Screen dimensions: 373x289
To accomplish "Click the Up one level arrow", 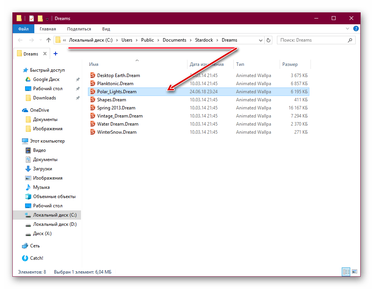I will (48, 40).
